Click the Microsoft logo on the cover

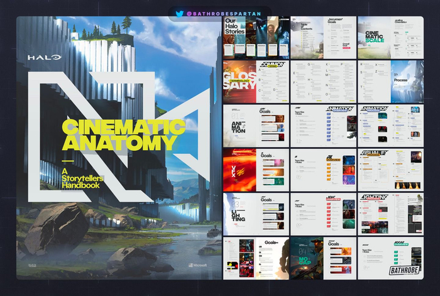tap(198, 265)
